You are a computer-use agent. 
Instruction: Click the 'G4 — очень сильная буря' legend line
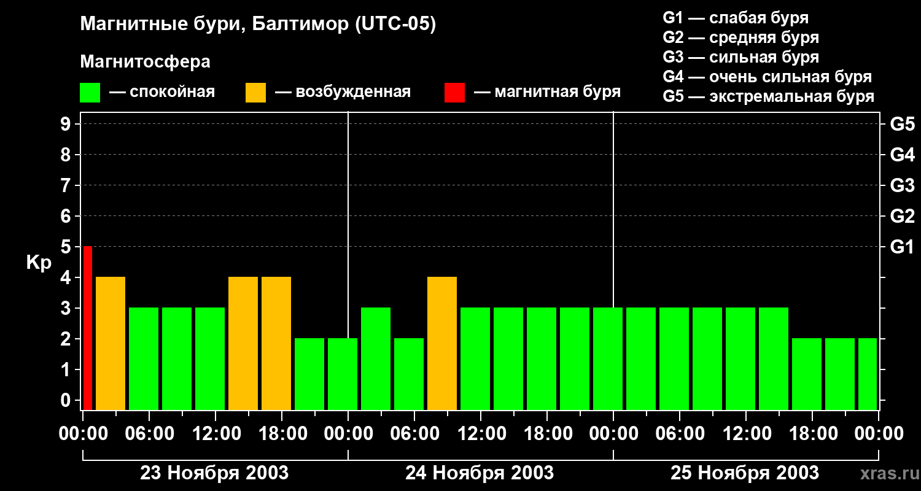tap(767, 77)
